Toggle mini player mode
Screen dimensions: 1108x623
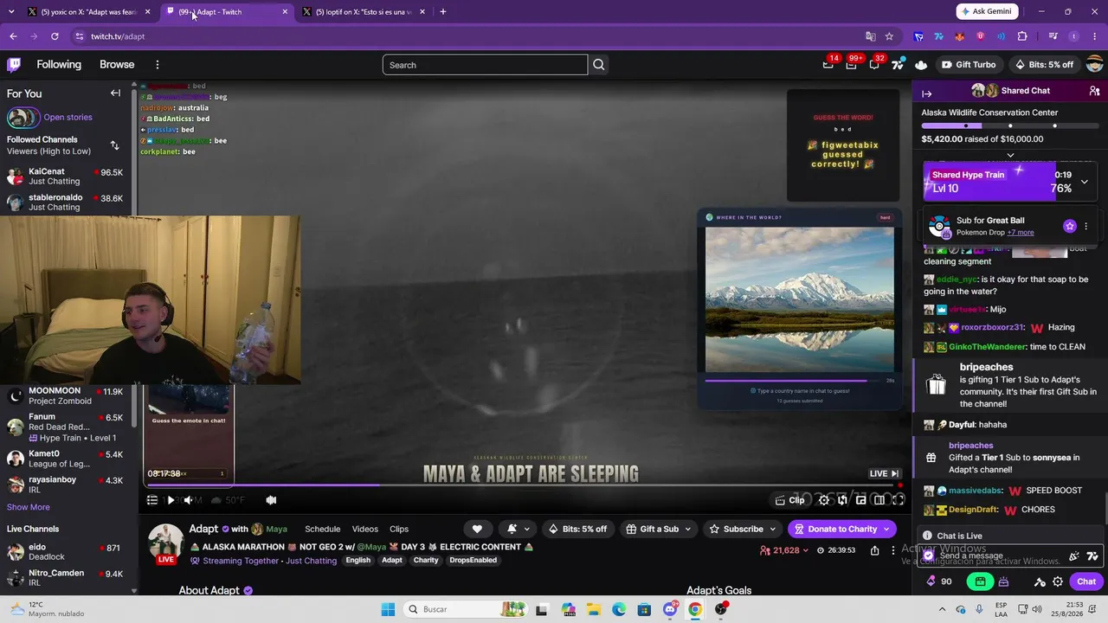point(861,500)
